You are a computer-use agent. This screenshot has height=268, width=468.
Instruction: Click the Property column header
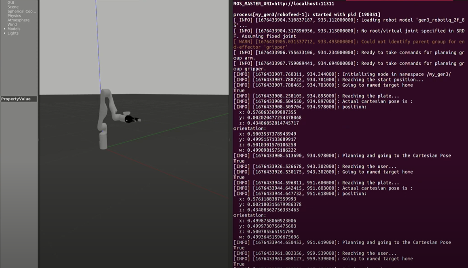tap(9, 99)
